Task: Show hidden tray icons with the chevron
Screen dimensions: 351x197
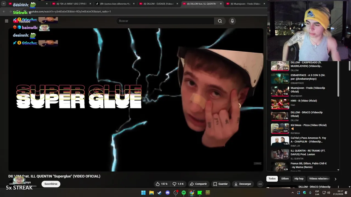Action: (293, 193)
